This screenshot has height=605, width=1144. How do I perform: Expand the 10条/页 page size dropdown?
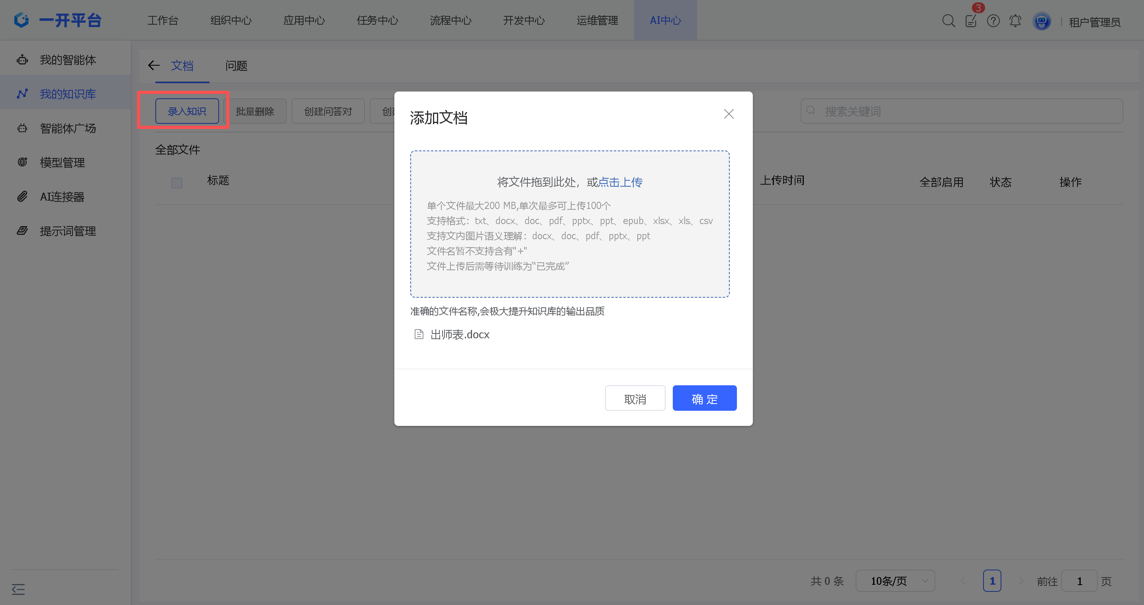point(895,581)
